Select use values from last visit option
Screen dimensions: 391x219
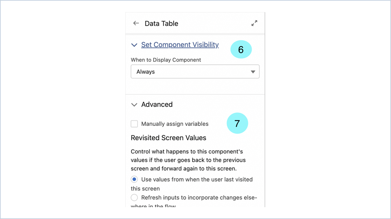click(134, 179)
